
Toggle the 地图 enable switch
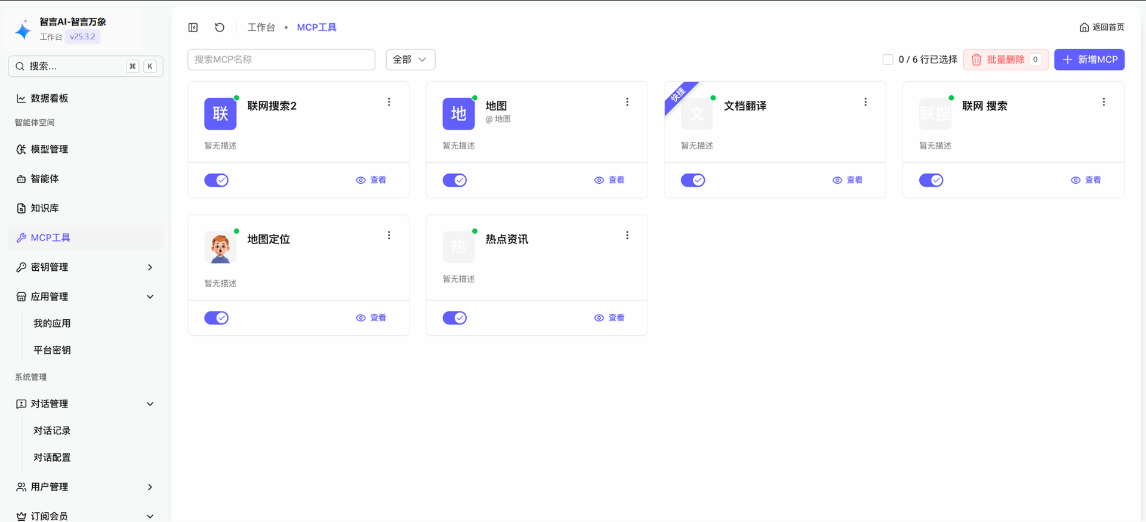[454, 180]
